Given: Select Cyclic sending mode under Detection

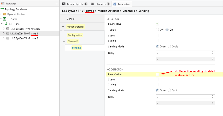Looking at the screenshot, I should click(169, 46).
